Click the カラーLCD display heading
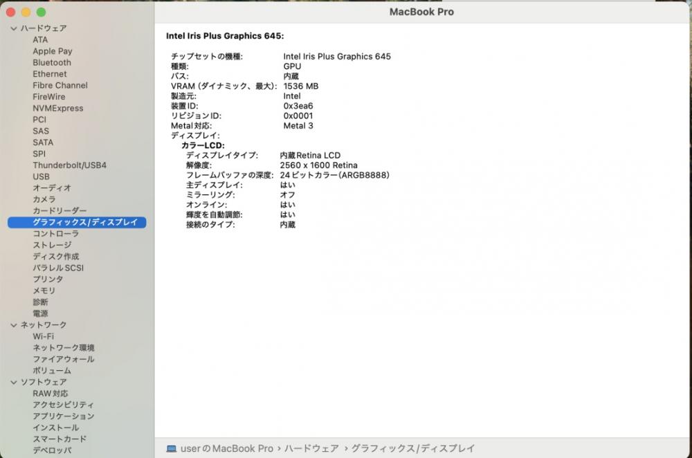This screenshot has height=458, width=692. [203, 145]
